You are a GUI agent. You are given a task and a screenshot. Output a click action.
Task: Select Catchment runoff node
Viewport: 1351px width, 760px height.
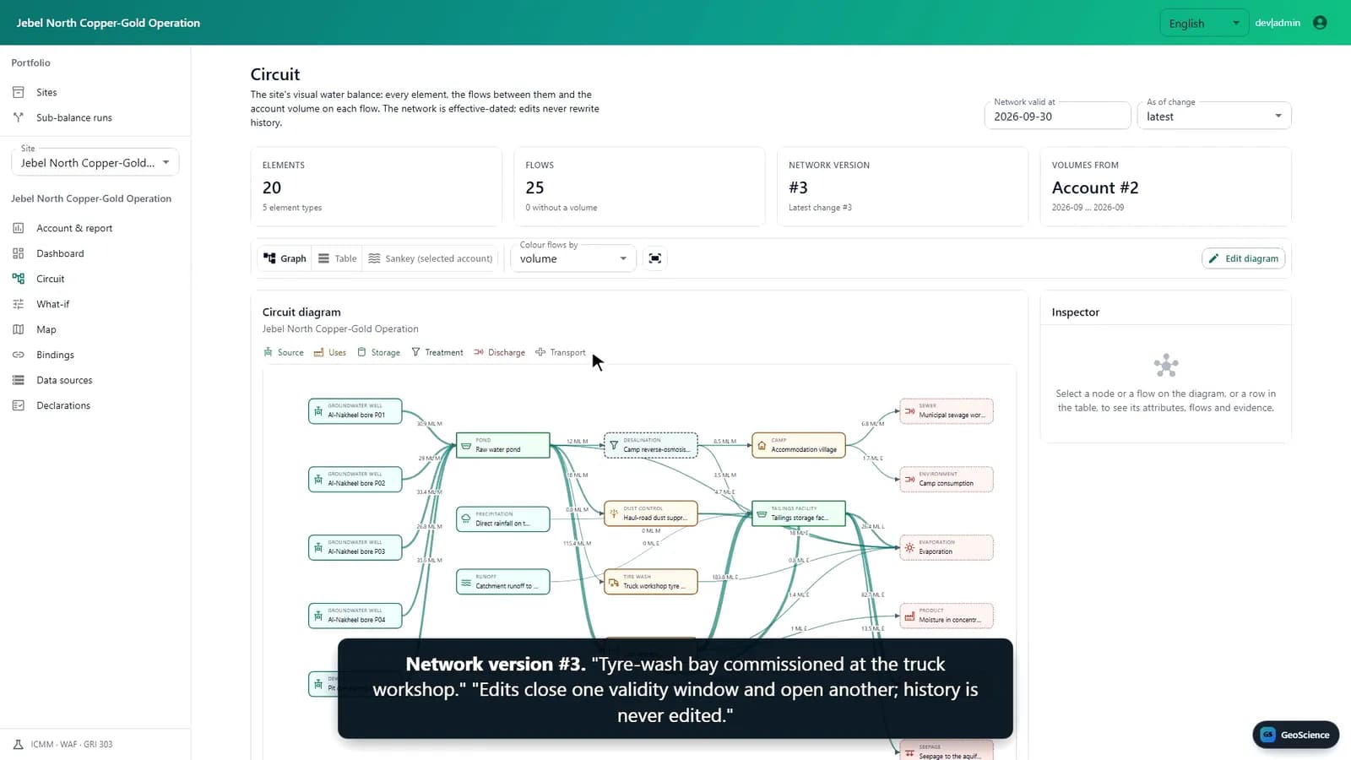[x=502, y=582]
